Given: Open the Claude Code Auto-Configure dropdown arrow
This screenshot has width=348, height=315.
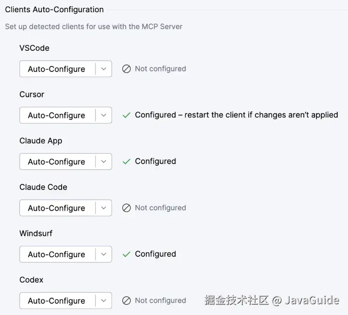Looking at the screenshot, I should (103, 208).
